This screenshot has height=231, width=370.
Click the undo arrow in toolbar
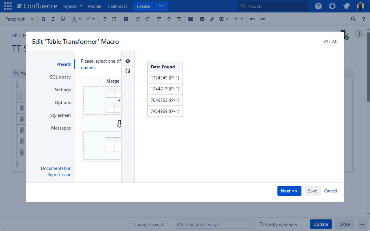tap(252, 19)
